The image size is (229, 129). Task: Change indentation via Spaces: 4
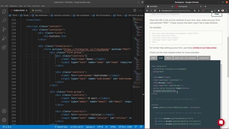point(90,127)
